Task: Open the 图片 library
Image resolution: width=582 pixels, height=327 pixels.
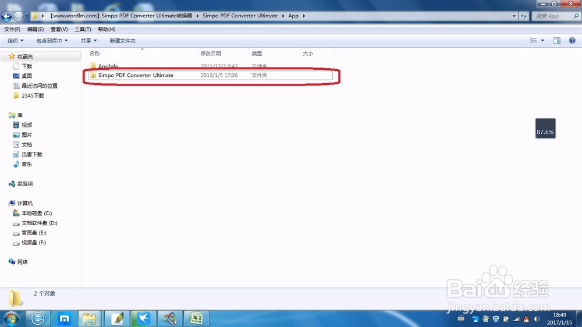Action: point(27,135)
